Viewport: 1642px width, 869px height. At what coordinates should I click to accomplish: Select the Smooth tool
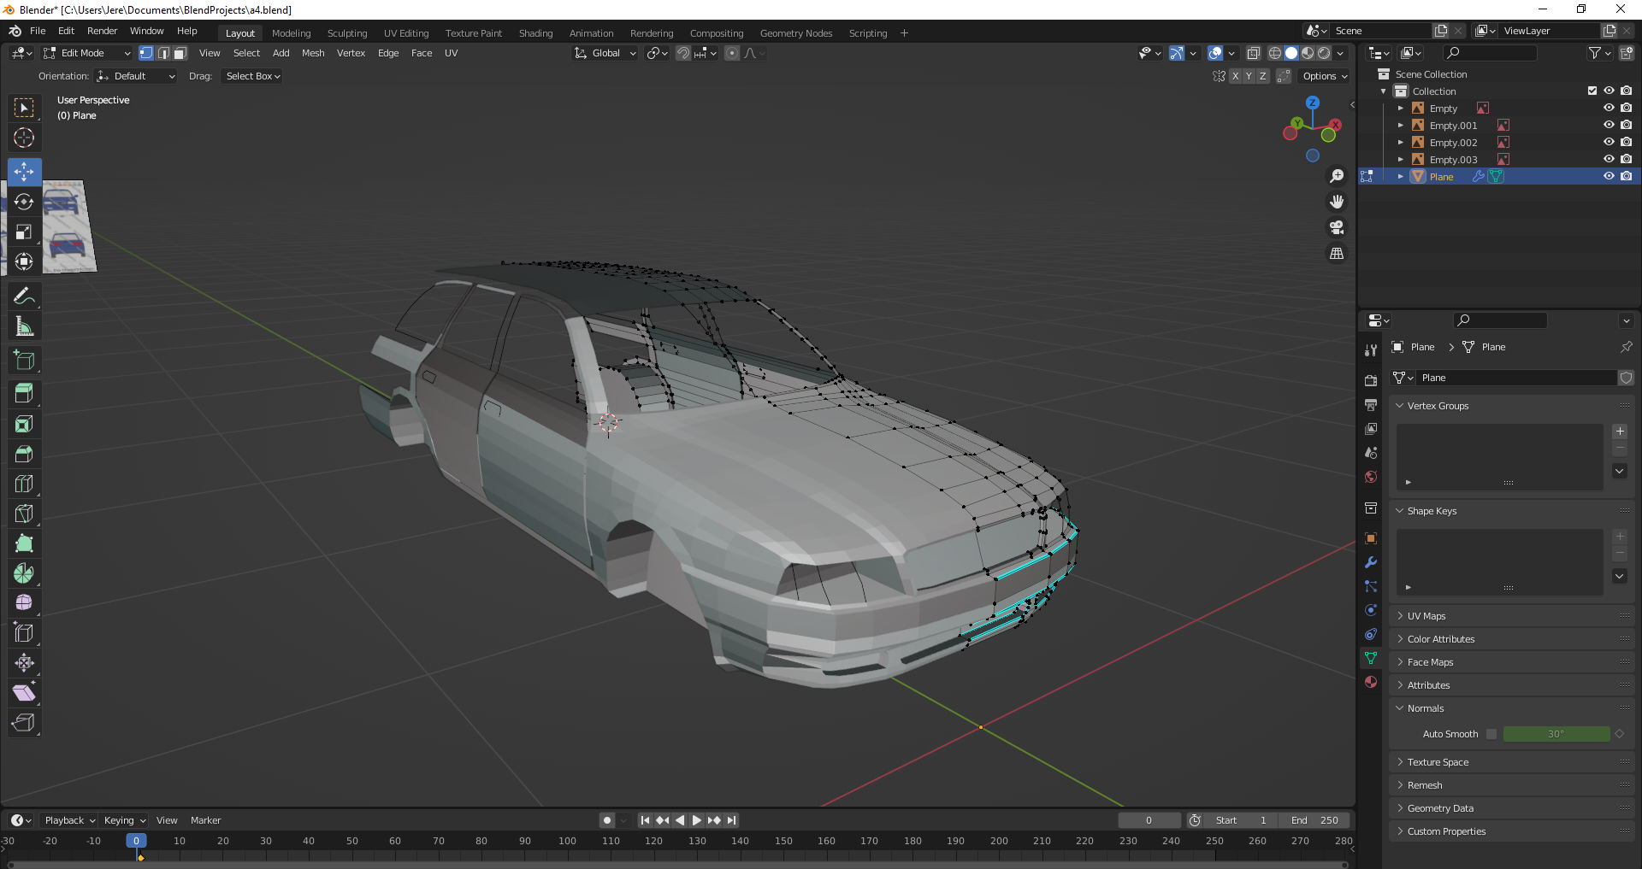click(x=24, y=603)
